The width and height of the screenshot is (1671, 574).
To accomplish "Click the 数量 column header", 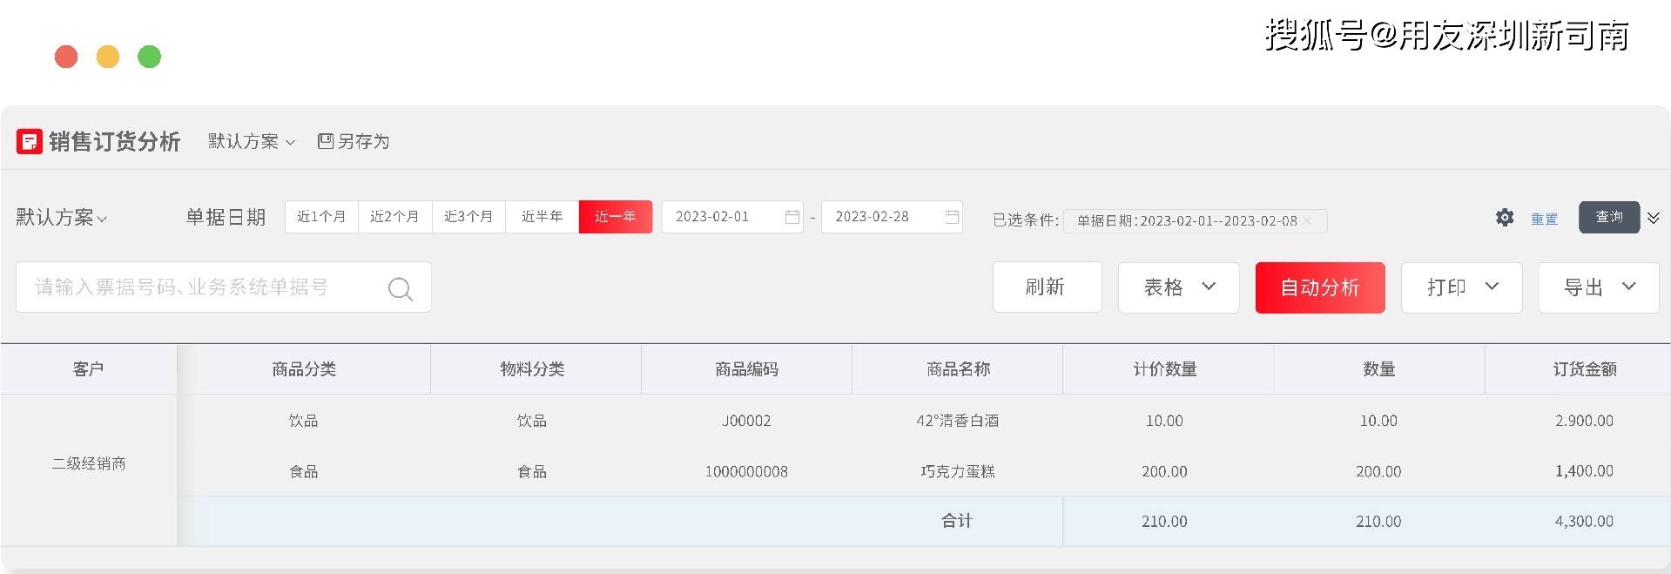I will [1379, 369].
